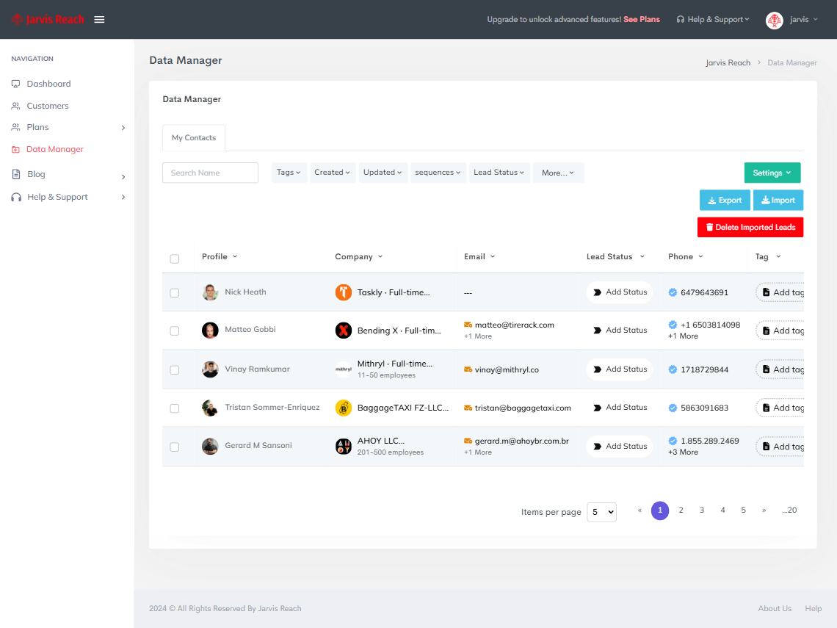
Task: Open Data Manager in the sidebar
Action: pyautogui.click(x=55, y=149)
